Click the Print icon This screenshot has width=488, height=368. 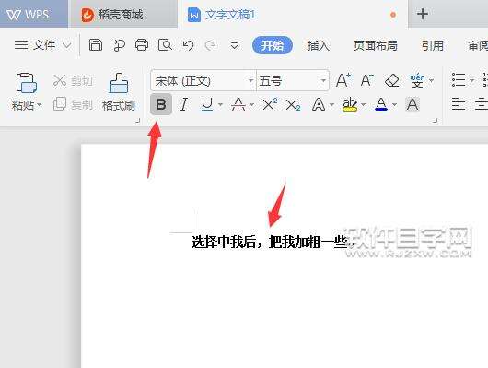[x=142, y=45]
